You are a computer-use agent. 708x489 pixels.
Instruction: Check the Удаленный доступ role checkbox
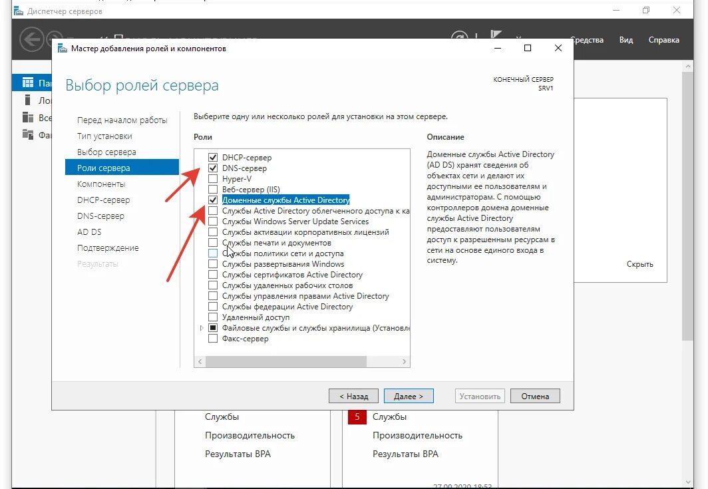point(213,317)
